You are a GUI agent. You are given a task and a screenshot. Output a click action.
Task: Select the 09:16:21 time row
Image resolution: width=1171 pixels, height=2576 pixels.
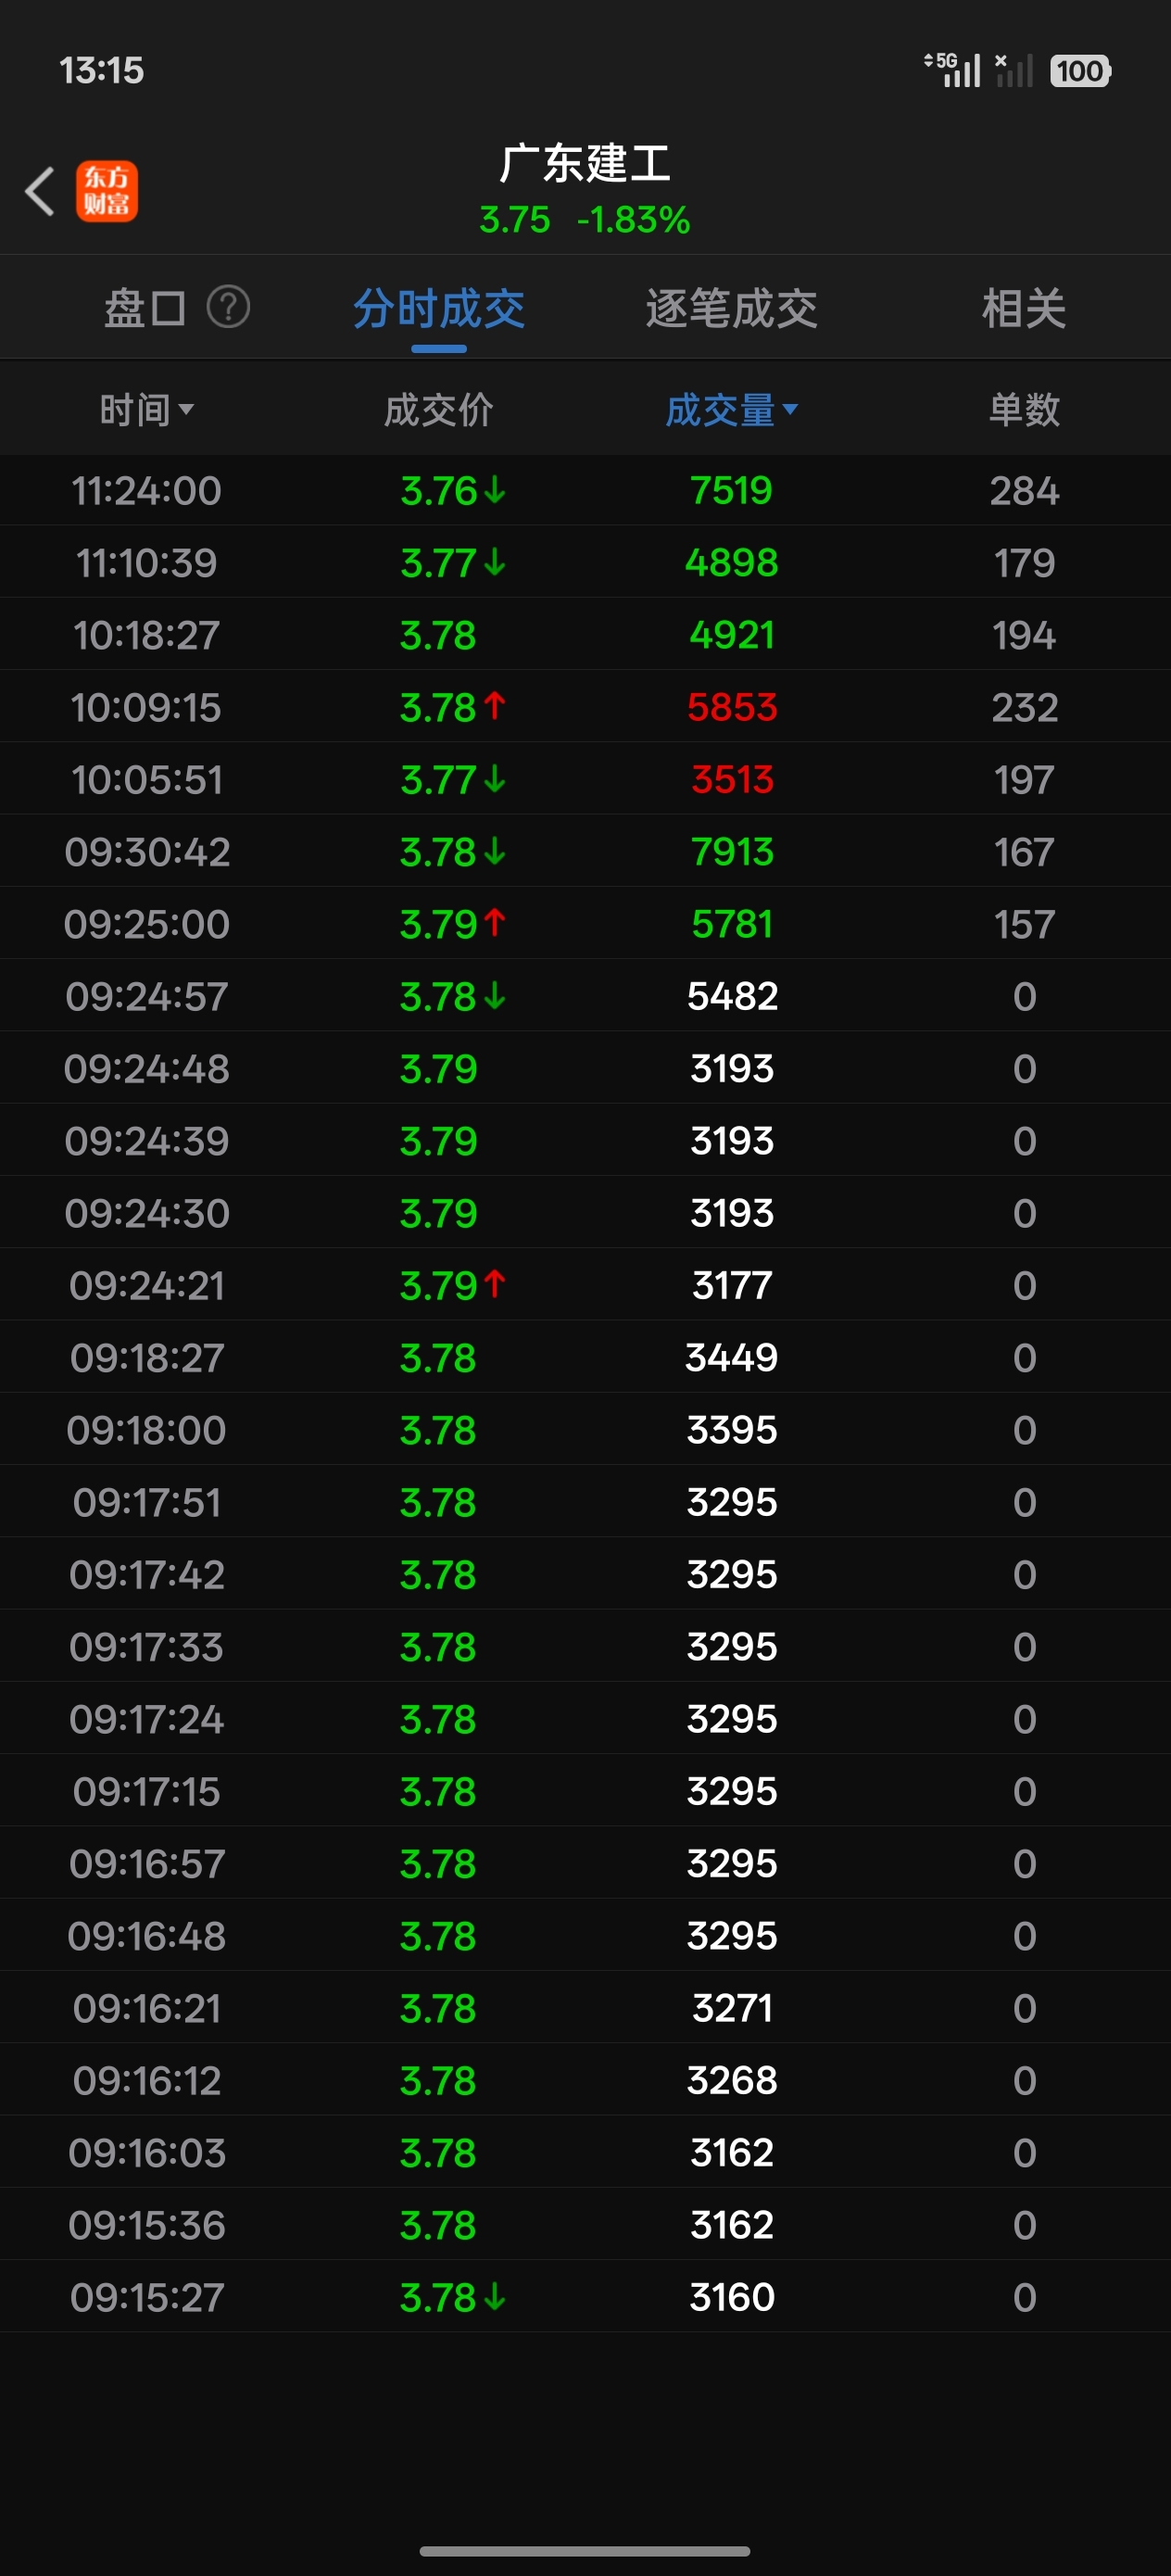tap(585, 2007)
